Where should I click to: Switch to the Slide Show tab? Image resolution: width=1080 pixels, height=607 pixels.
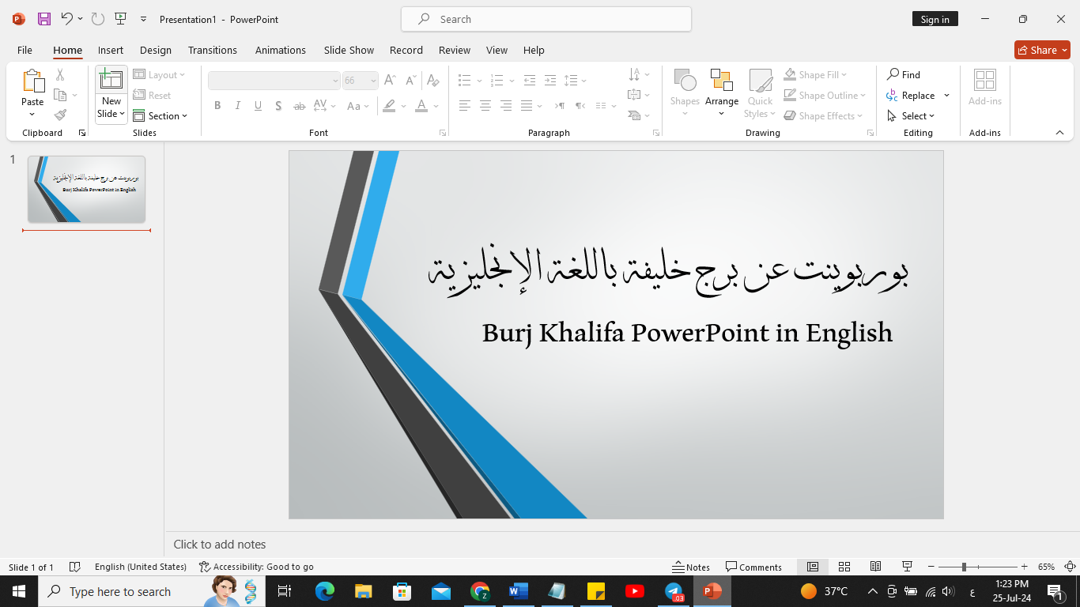349,50
